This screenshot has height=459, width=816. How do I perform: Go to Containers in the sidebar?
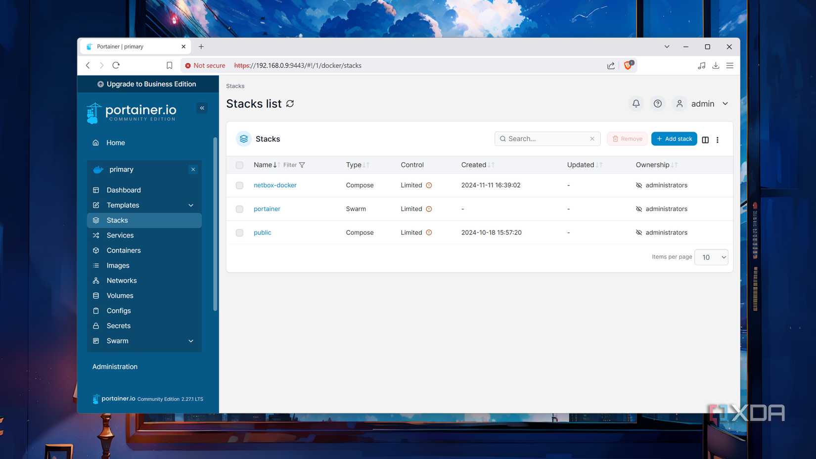(x=124, y=250)
